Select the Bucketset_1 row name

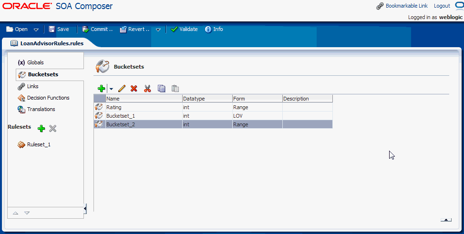click(121, 116)
